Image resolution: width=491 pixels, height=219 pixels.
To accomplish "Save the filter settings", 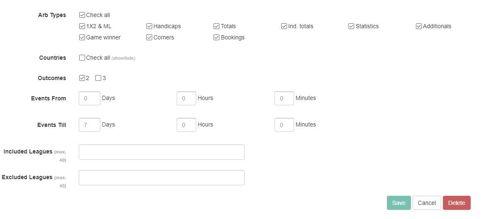I will click(399, 203).
